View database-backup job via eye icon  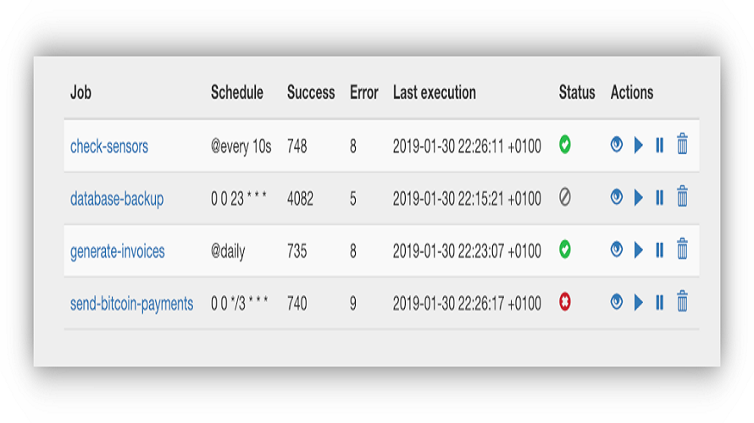[616, 197]
